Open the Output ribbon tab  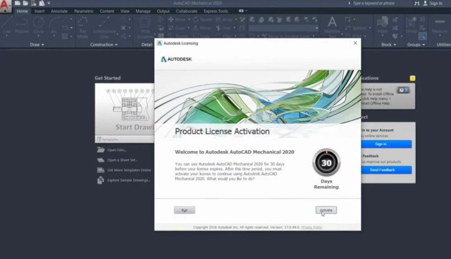pos(163,11)
